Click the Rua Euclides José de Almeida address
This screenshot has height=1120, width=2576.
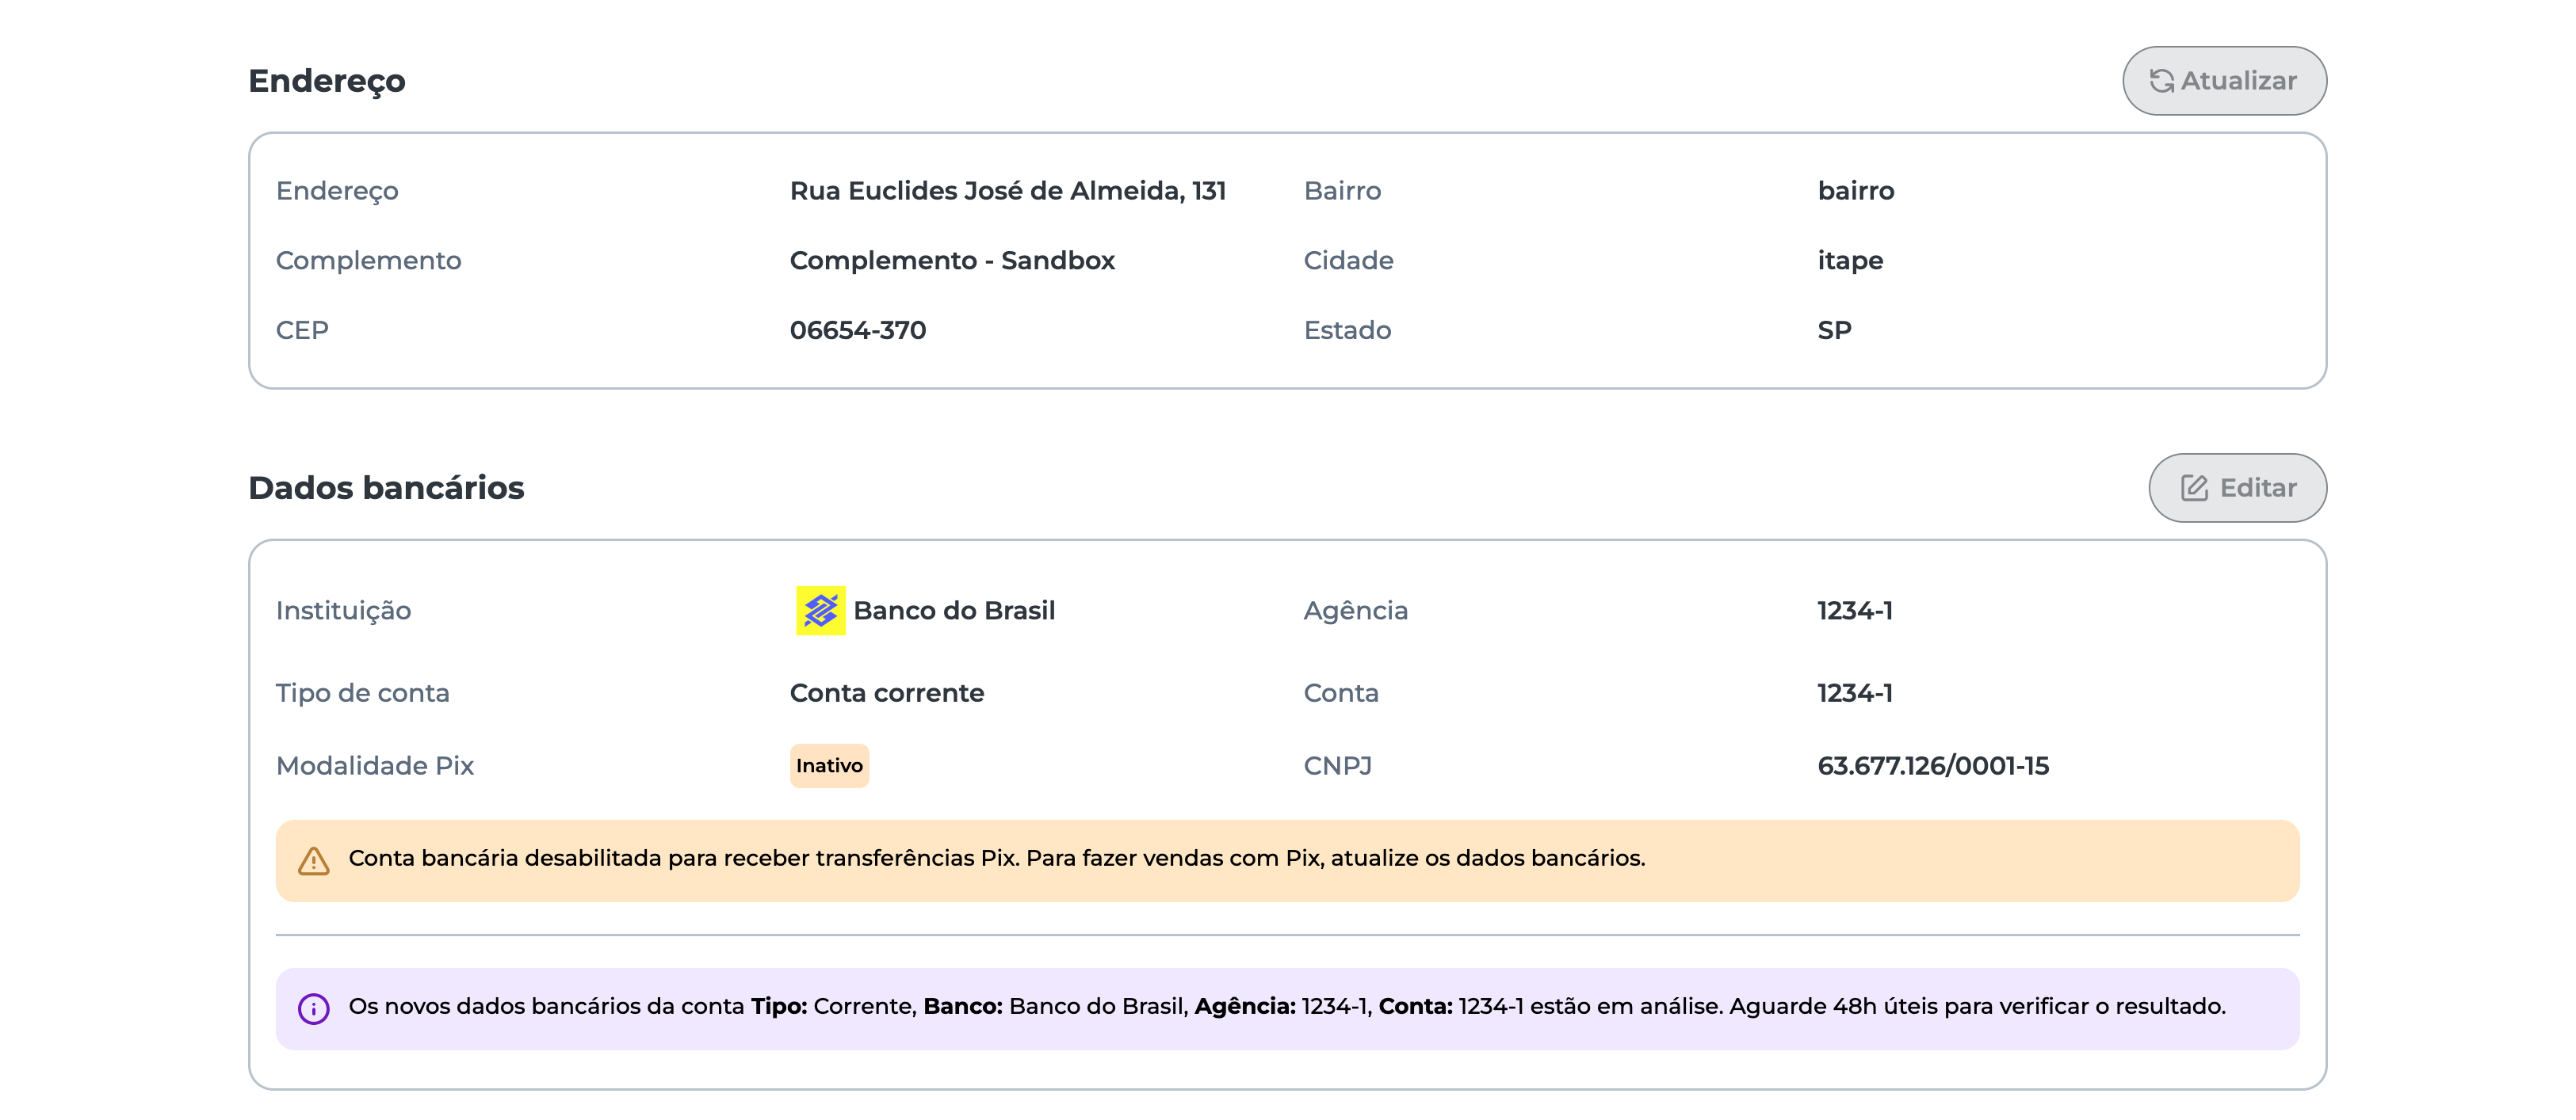point(1007,191)
